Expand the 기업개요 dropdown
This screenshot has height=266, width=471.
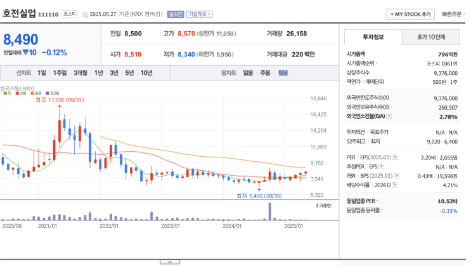coord(200,14)
